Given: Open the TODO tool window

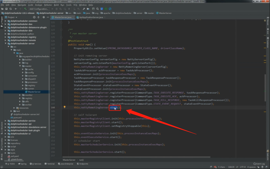Looking at the screenshot, I should (x=10, y=164).
